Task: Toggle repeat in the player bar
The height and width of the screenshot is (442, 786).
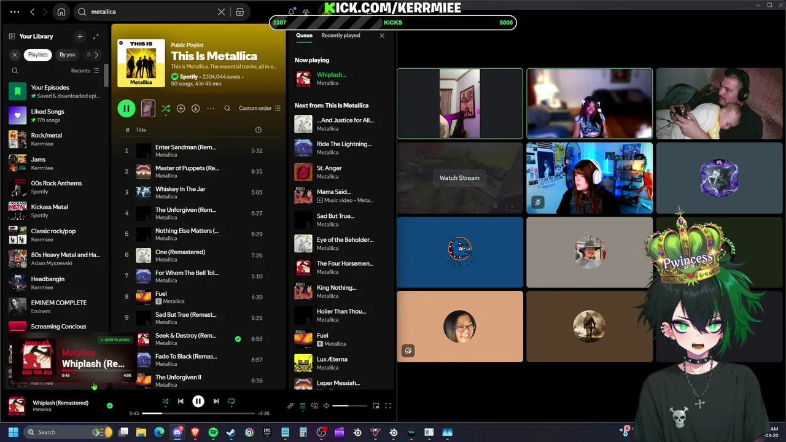Action: point(232,401)
